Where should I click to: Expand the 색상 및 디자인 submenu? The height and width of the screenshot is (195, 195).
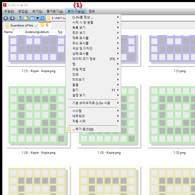[x=93, y=48]
